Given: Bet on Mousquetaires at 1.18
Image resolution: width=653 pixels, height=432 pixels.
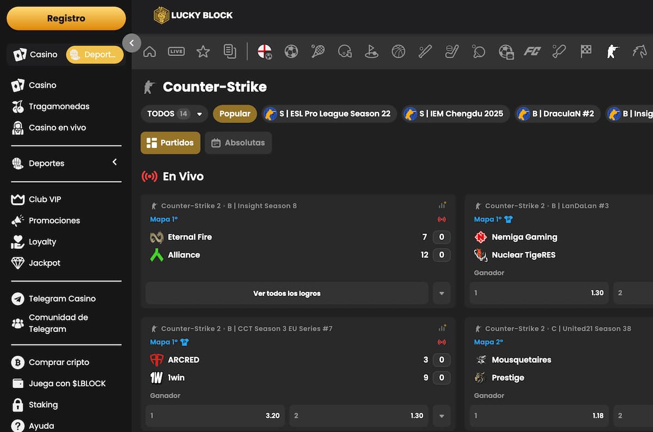Looking at the screenshot, I should [x=539, y=416].
